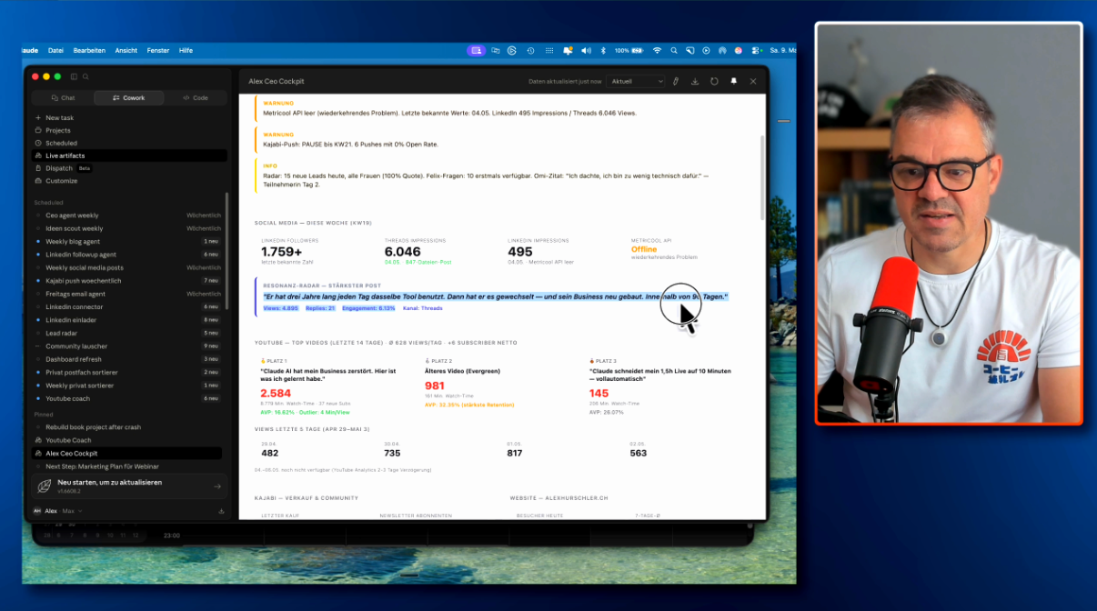This screenshot has width=1097, height=611.
Task: Open Community lauscher task
Action: tap(128, 346)
